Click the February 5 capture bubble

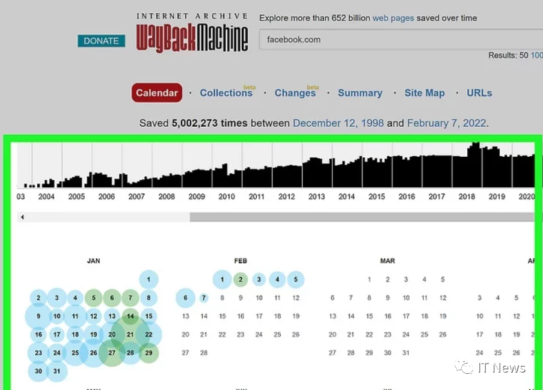tap(296, 279)
